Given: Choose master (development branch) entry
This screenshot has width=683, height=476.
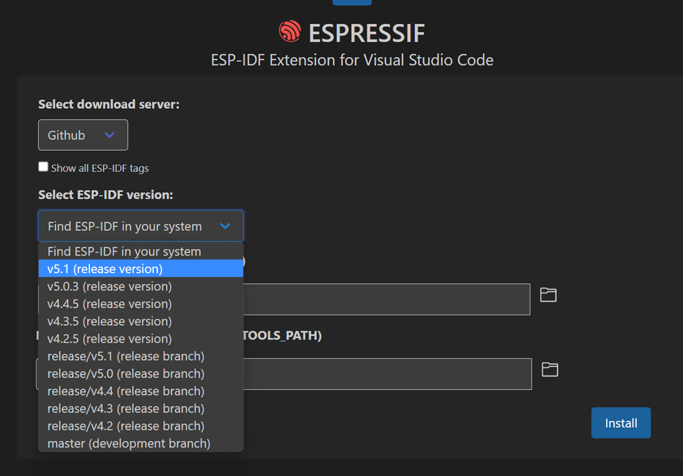Looking at the screenshot, I should pos(141,443).
